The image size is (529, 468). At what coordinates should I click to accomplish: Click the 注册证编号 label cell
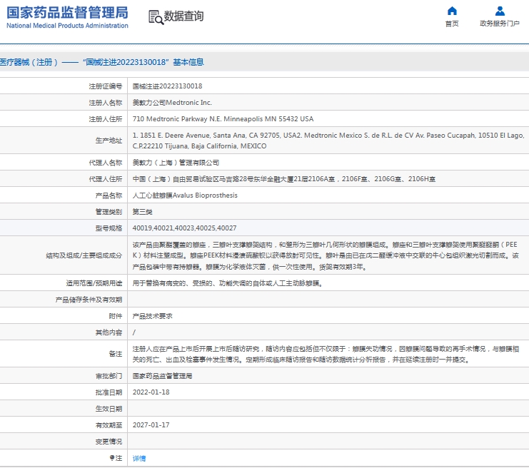pyautogui.click(x=105, y=86)
